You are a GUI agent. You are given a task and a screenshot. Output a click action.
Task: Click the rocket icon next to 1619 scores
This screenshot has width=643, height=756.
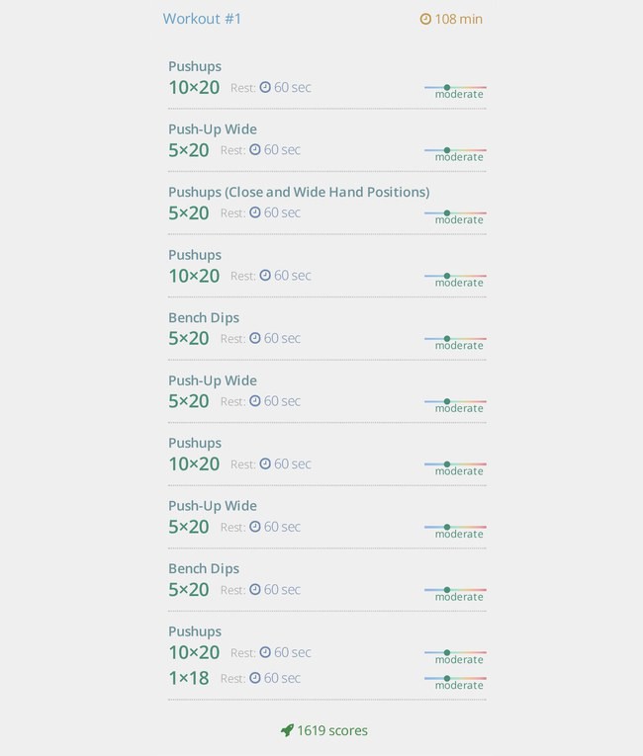pos(287,730)
